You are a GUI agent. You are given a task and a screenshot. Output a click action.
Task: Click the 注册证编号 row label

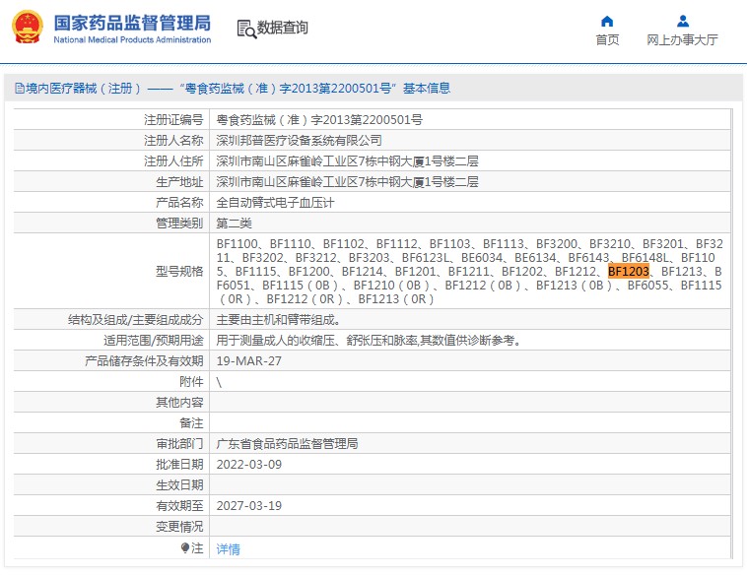[x=173, y=120]
